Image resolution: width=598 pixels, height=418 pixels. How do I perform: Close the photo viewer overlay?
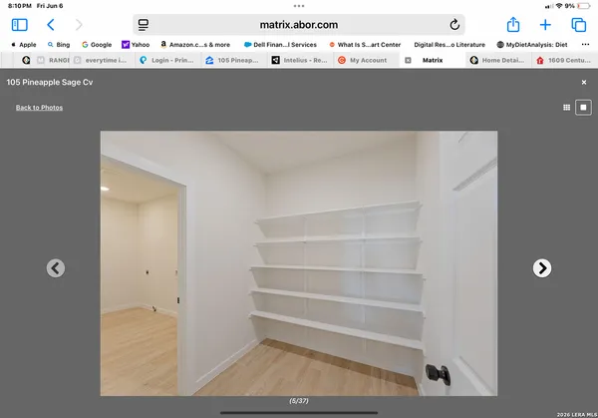tap(584, 83)
